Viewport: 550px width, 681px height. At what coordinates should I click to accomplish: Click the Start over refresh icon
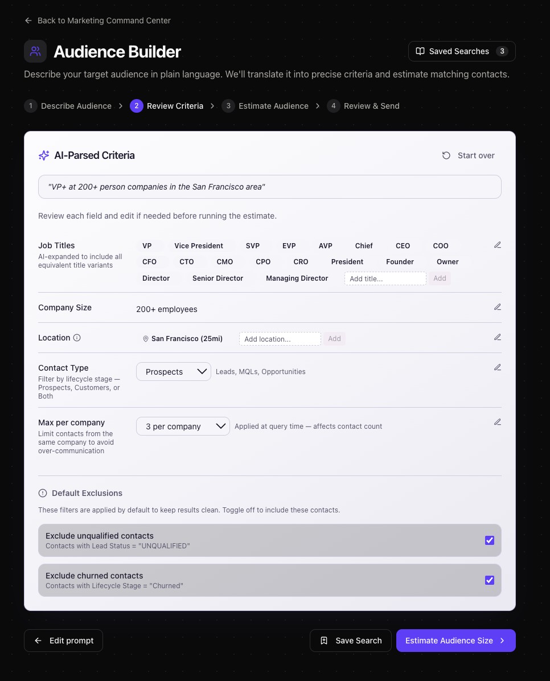coord(446,155)
